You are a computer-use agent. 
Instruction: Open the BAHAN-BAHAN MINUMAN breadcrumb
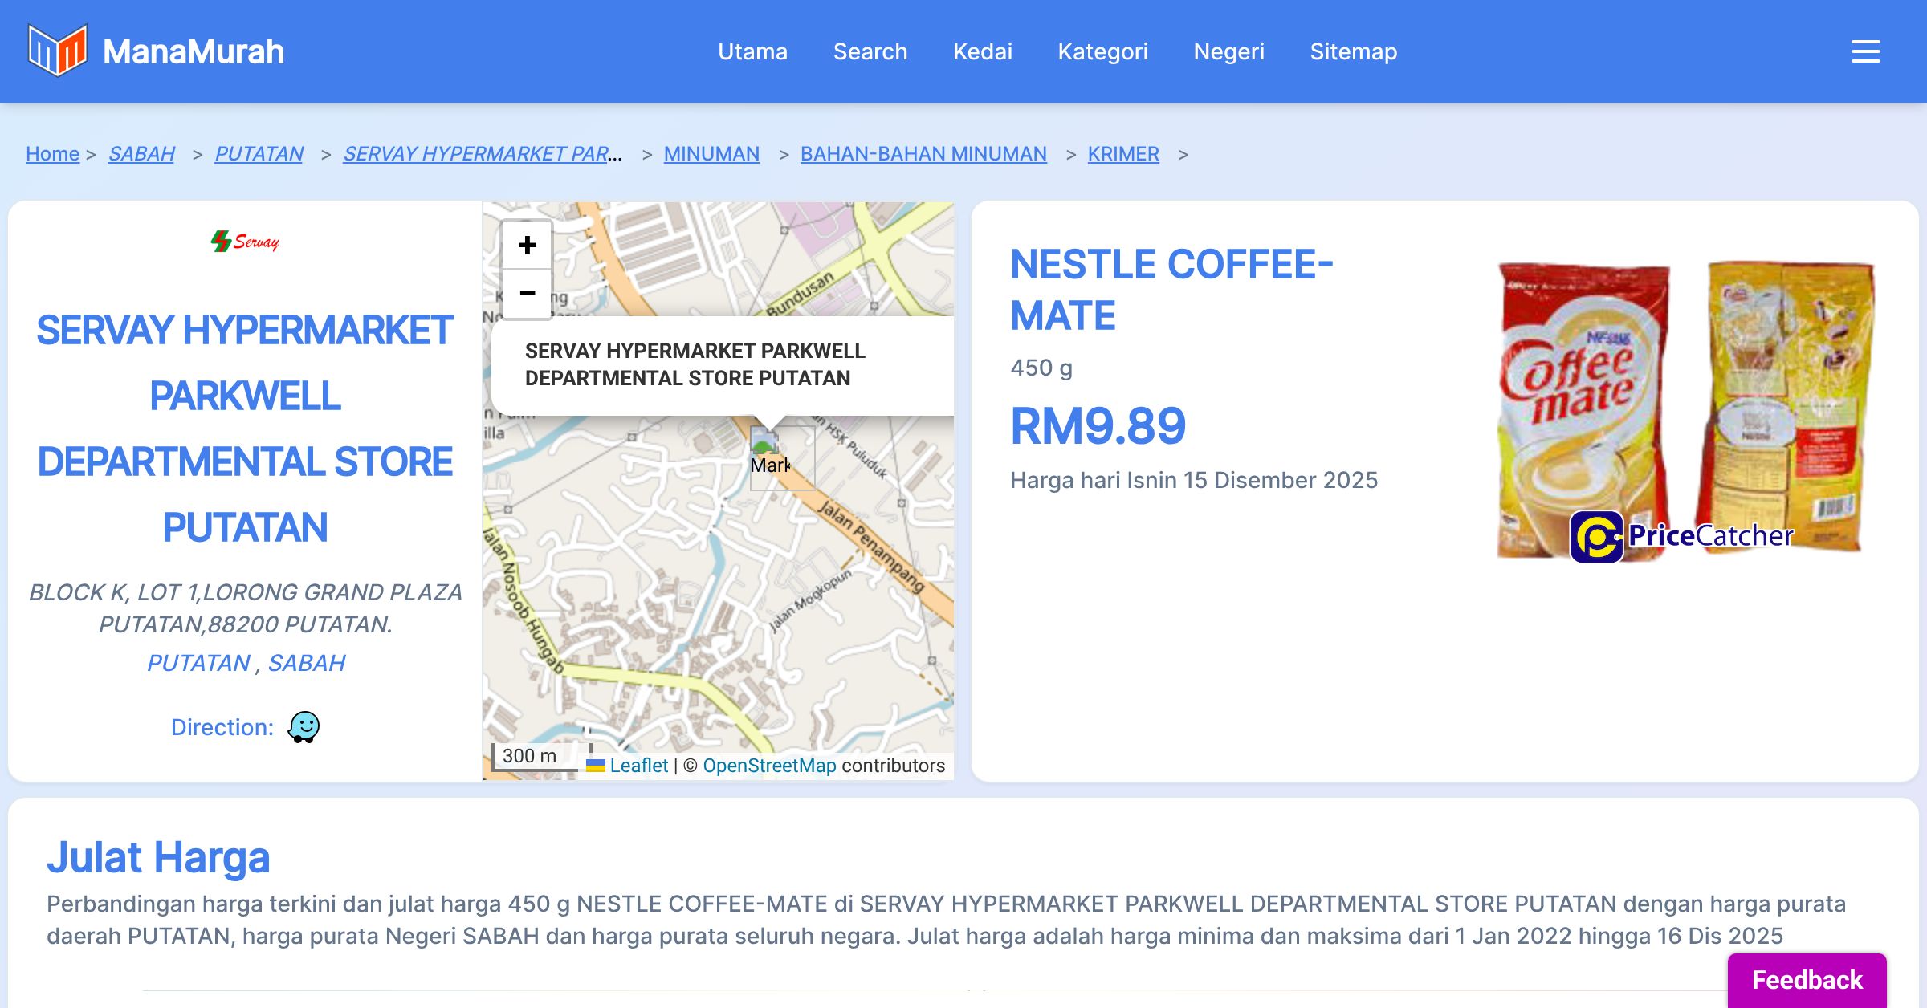923,153
